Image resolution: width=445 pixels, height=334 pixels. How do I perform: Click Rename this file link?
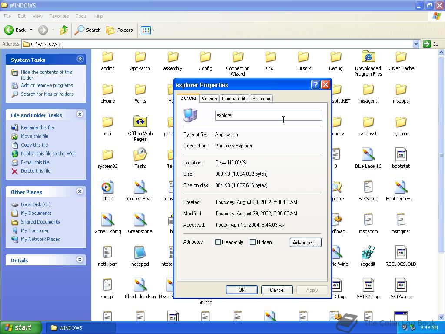point(37,127)
